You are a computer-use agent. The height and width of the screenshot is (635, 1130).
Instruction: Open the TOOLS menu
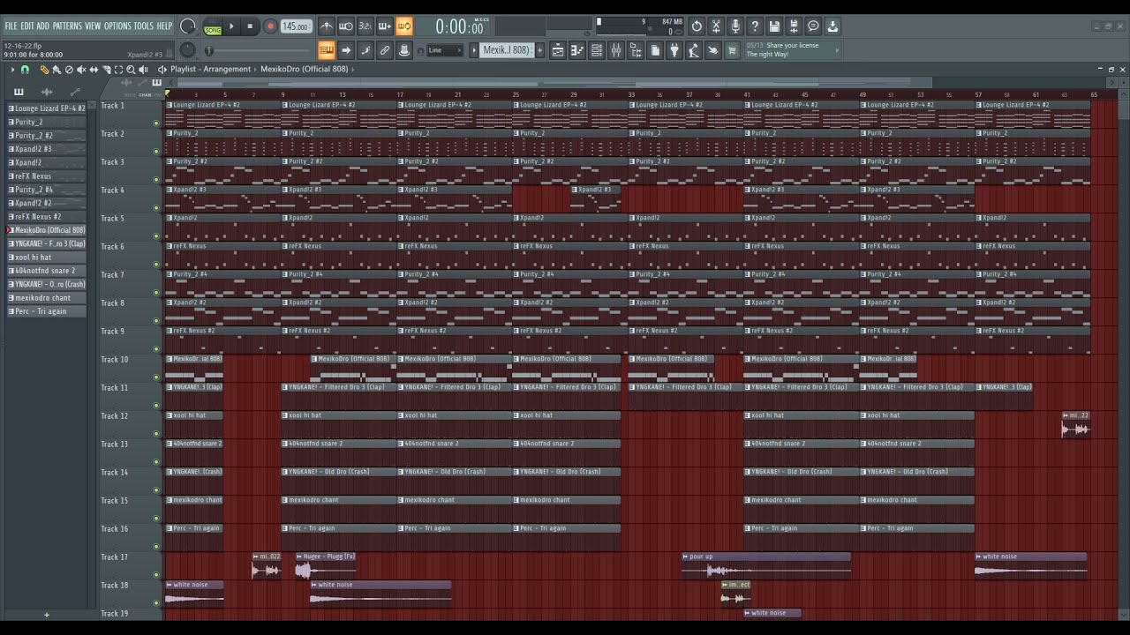(x=143, y=26)
